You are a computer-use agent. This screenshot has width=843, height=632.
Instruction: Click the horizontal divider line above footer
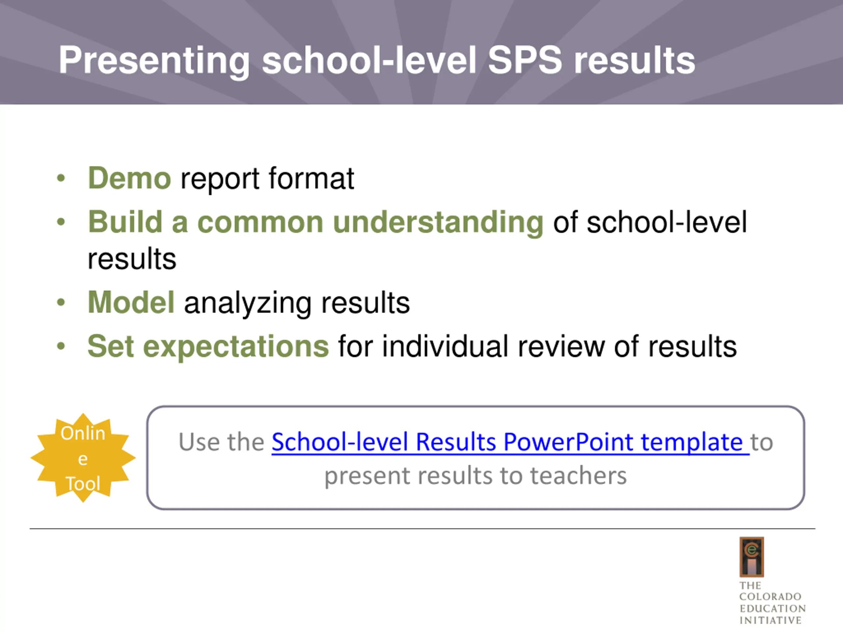point(422,529)
